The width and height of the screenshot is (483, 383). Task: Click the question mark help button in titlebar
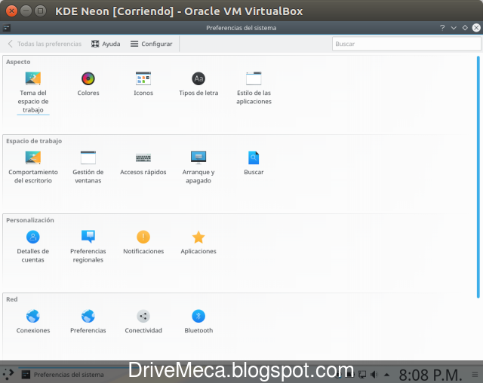(x=442, y=28)
